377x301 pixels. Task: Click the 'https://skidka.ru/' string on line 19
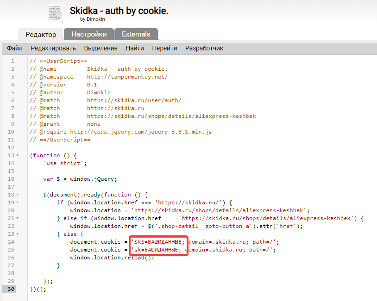(x=188, y=203)
